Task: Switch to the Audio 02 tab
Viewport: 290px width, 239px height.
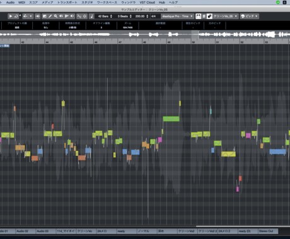Action: point(25,231)
